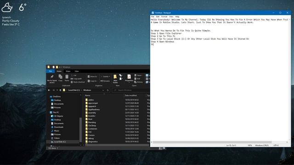Switch to the Home ribbon tab
294x165 pixels.
59,71
